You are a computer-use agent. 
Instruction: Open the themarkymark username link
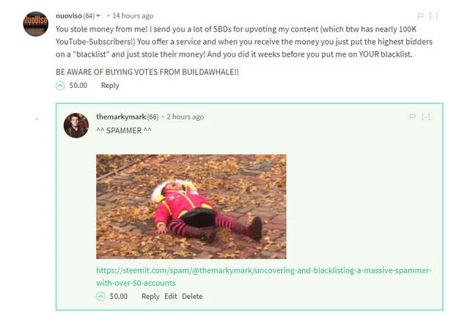(x=121, y=116)
